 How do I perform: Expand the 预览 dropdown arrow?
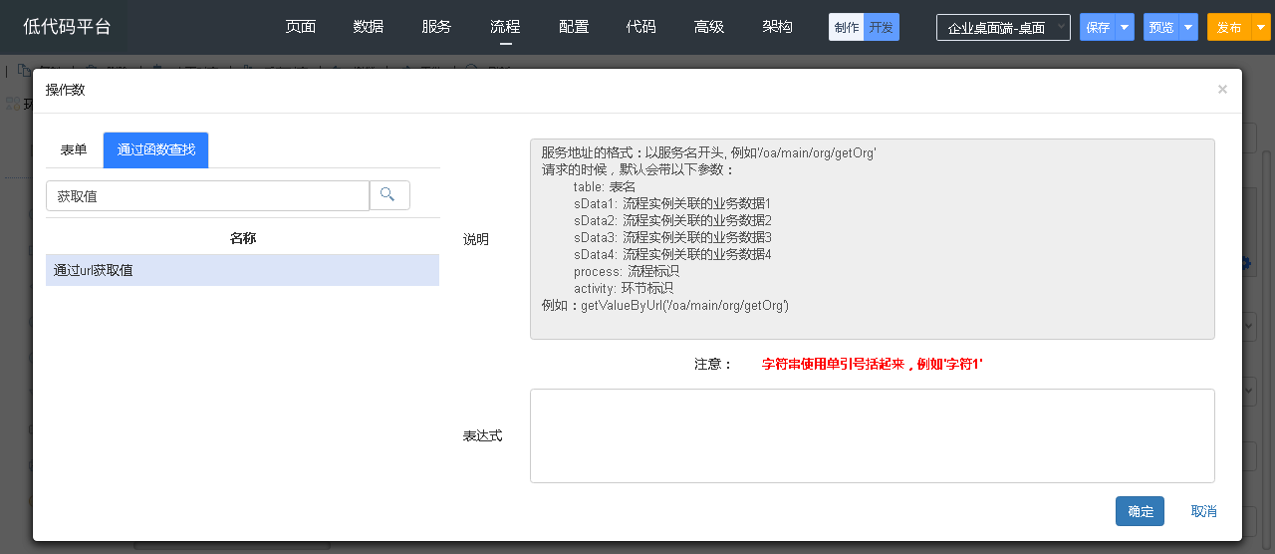[x=1188, y=27]
